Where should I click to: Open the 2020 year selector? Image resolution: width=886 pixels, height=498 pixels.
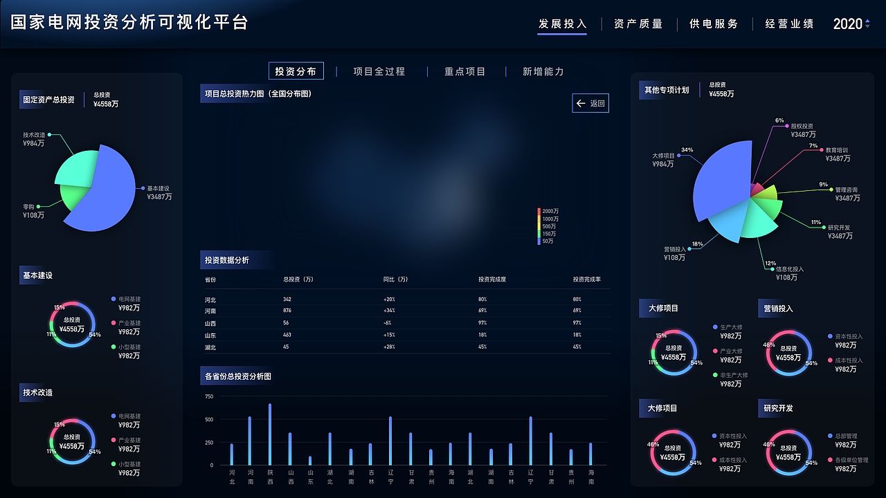pyautogui.click(x=848, y=24)
